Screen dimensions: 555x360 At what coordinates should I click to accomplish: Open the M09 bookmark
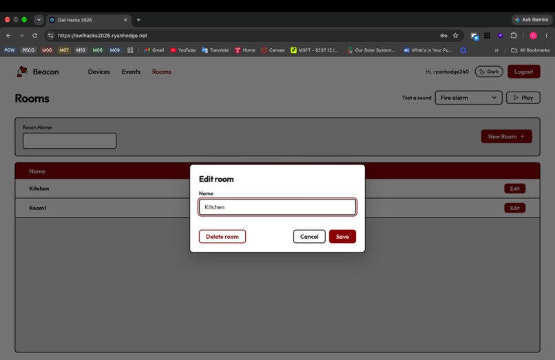coord(115,50)
